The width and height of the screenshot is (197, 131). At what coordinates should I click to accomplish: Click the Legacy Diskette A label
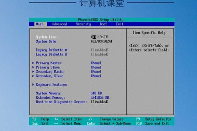(52, 50)
